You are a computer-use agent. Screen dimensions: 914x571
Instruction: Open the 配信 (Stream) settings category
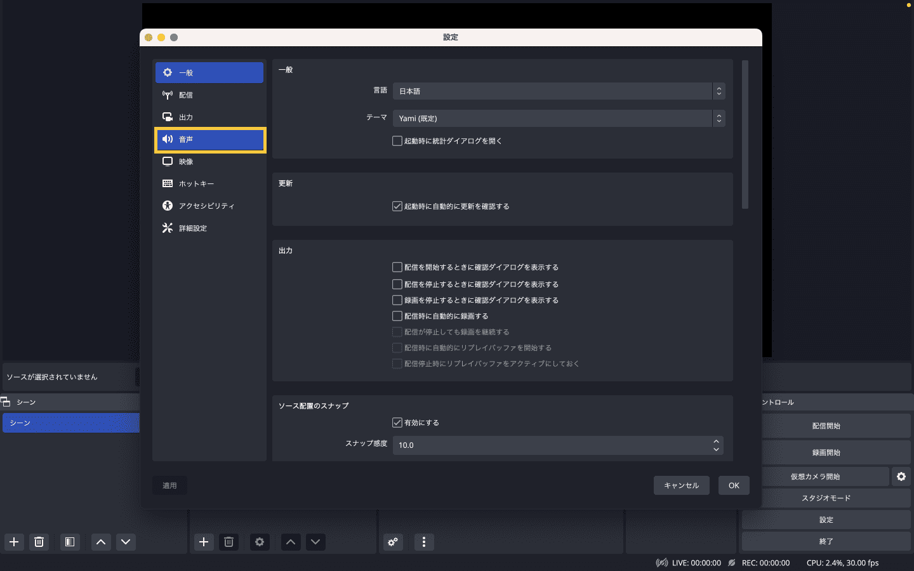(209, 95)
